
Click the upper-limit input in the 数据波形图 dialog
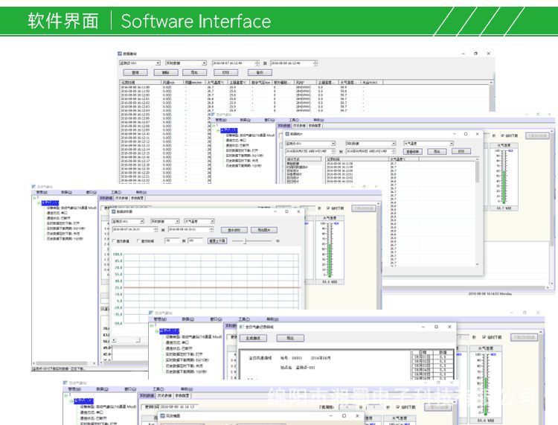(x=195, y=241)
